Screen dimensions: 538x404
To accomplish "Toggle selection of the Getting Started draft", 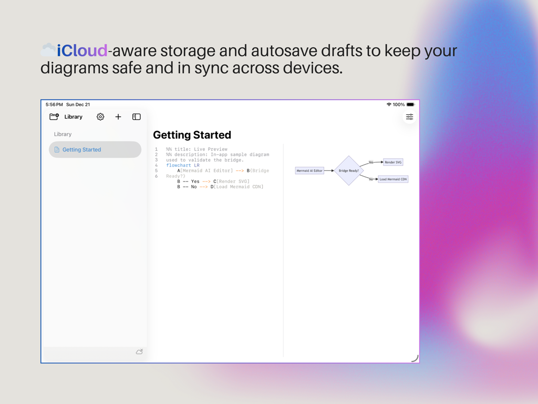I will point(95,149).
